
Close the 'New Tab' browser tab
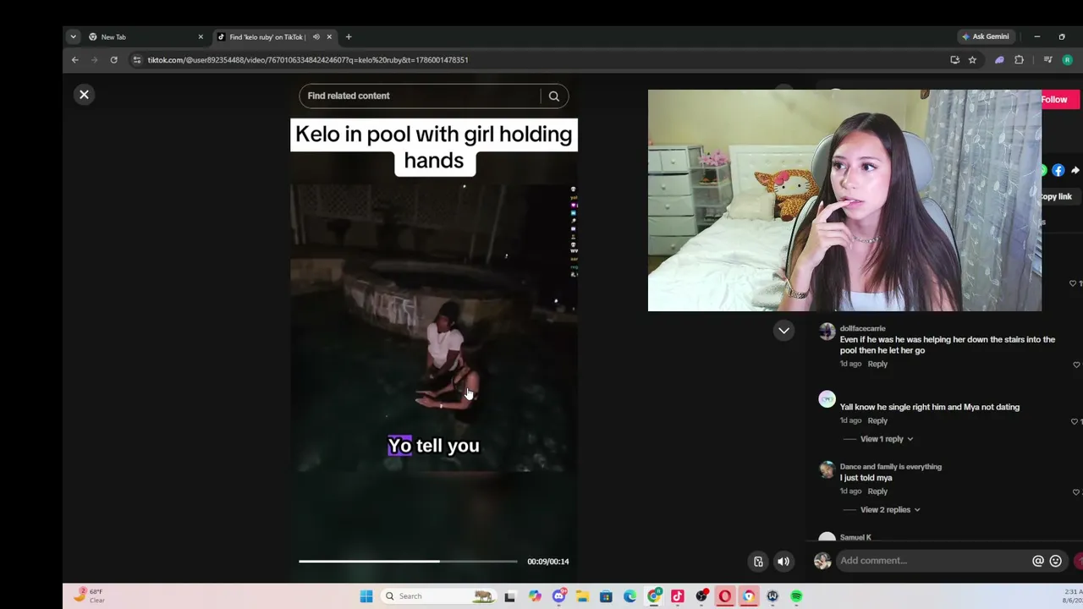pos(201,37)
